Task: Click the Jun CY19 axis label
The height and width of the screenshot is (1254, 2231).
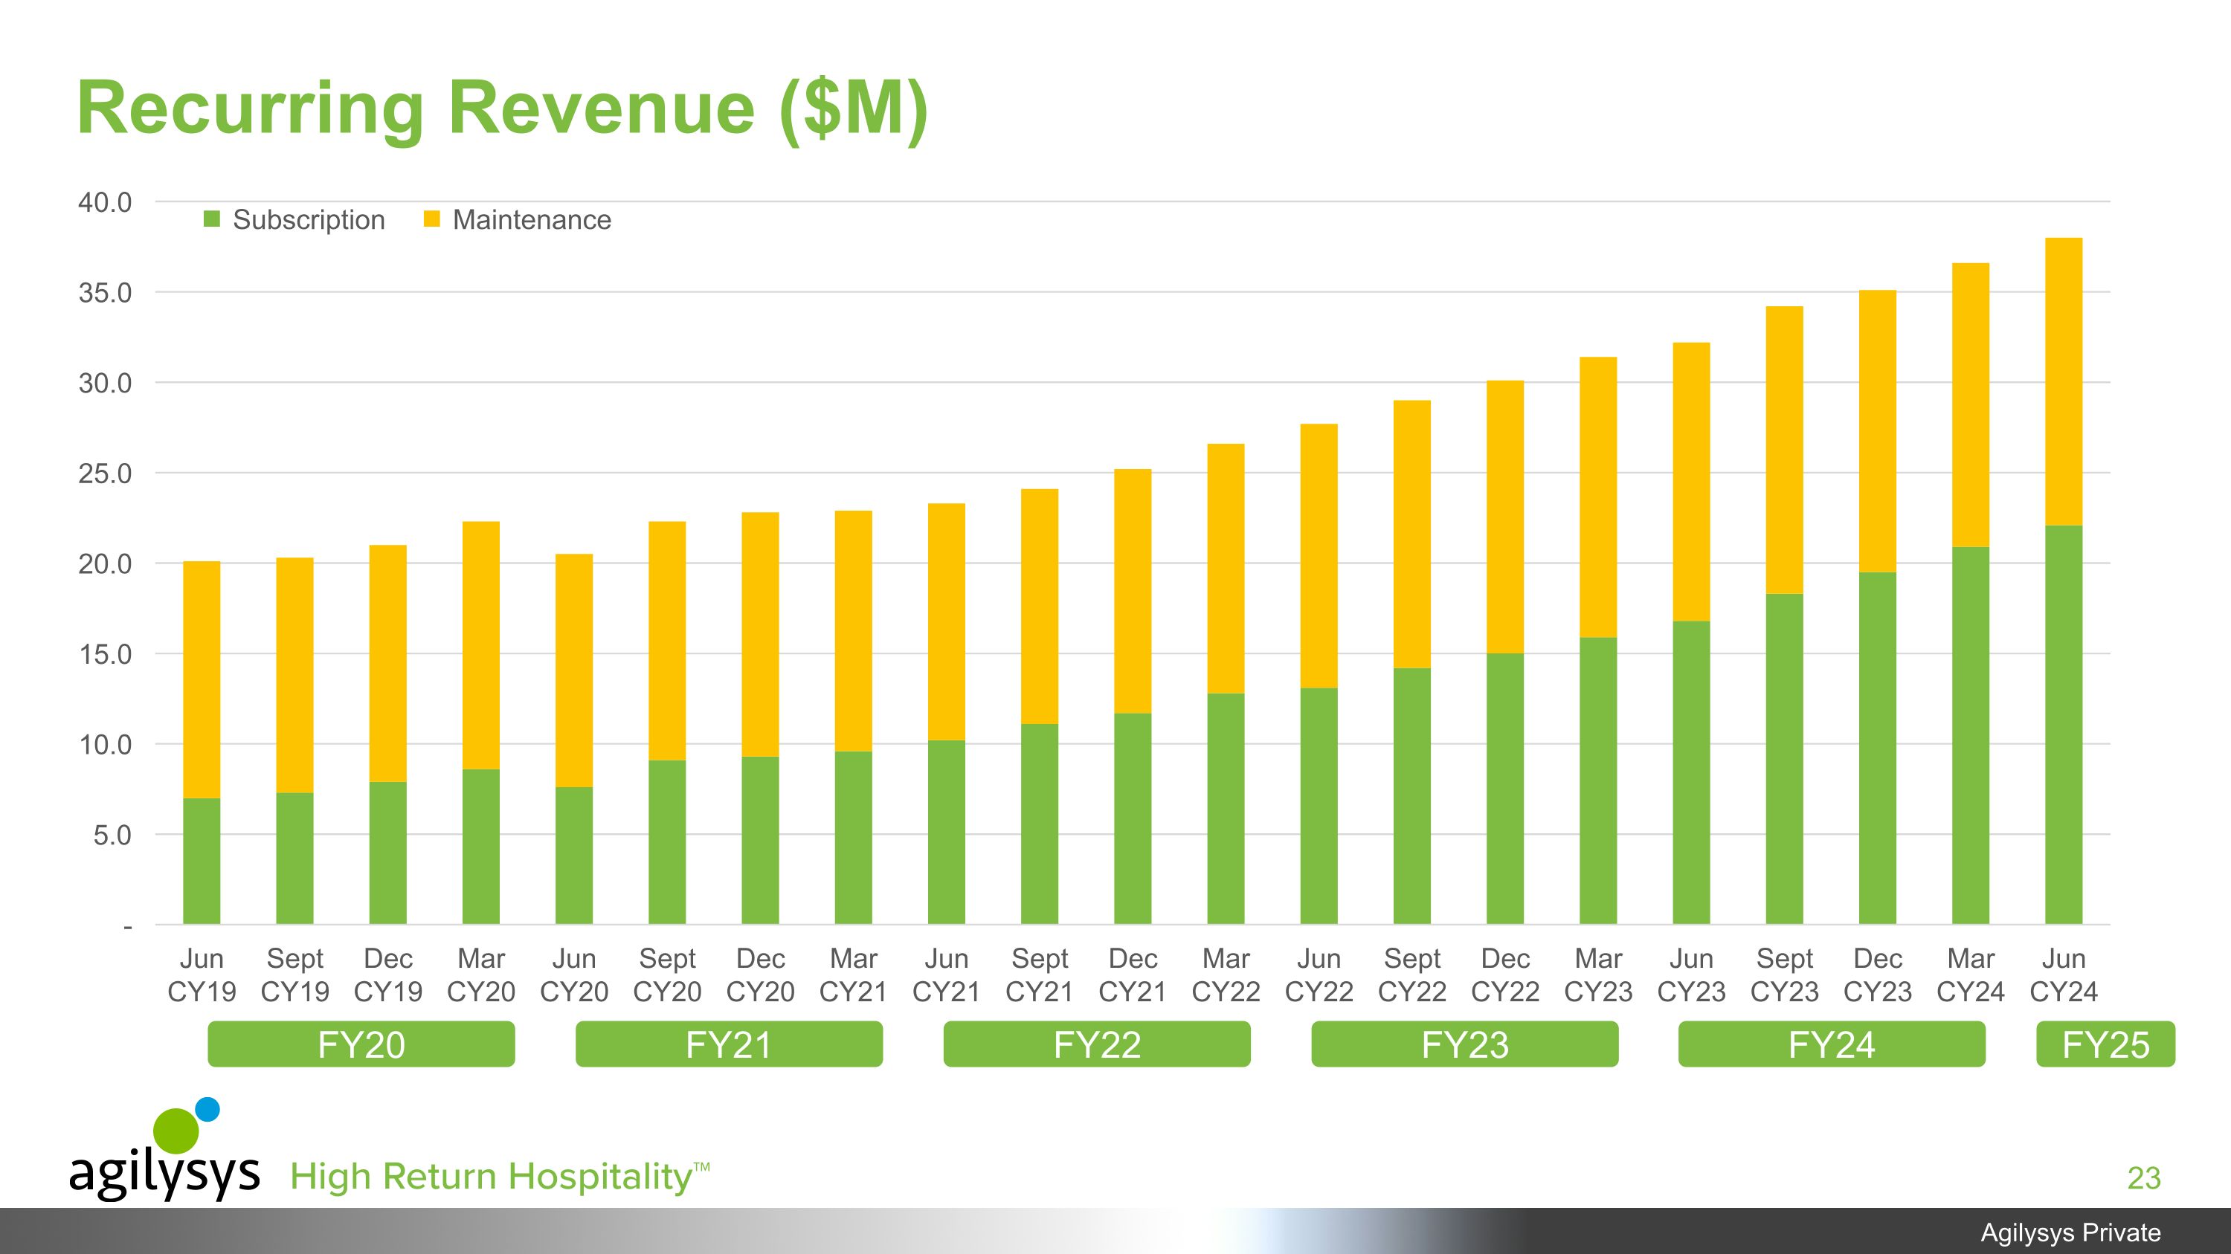Action: click(202, 975)
